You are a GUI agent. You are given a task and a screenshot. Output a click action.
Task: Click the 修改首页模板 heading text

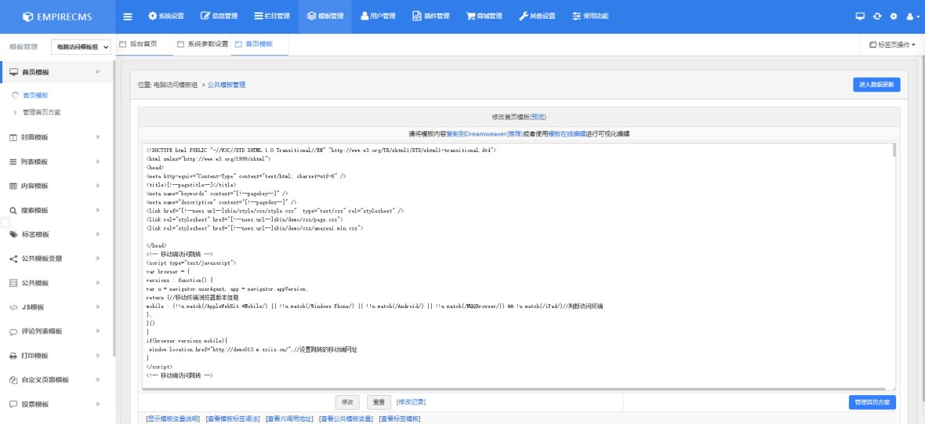point(511,117)
